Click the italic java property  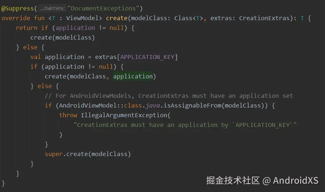point(153,105)
